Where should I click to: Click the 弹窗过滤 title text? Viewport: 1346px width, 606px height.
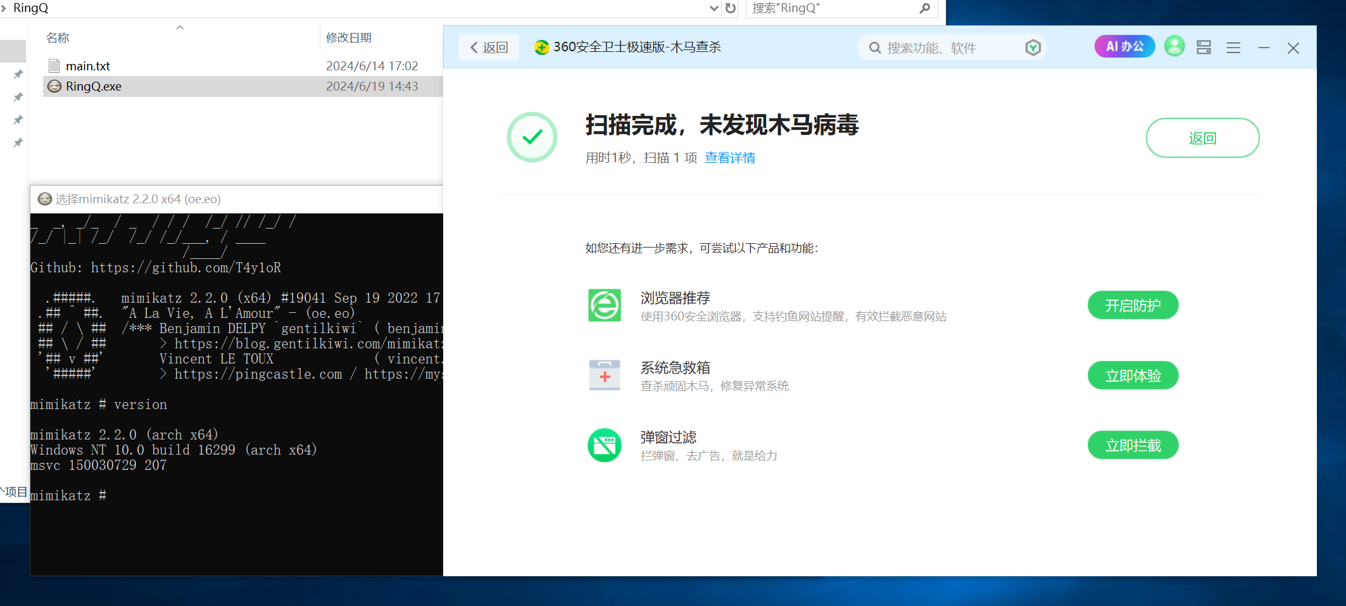[669, 437]
